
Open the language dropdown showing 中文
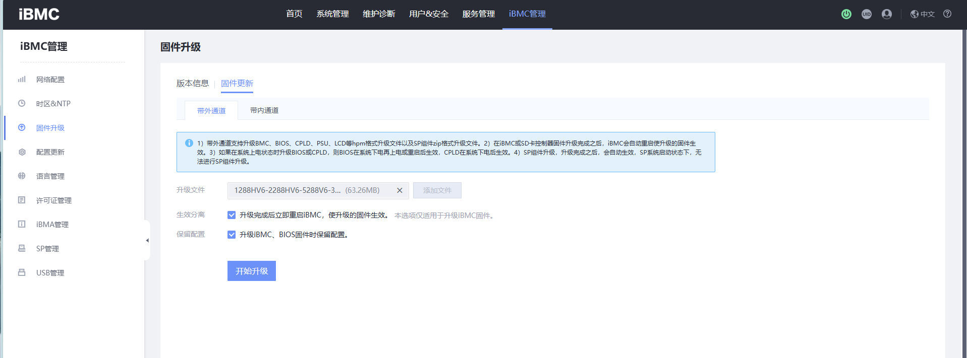point(923,14)
